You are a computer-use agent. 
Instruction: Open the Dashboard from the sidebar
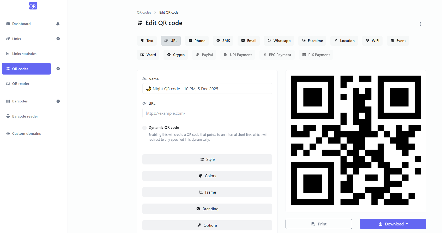pyautogui.click(x=21, y=24)
